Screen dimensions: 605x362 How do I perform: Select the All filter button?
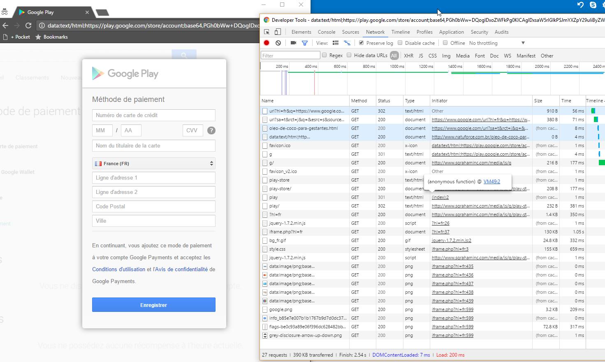pos(394,55)
